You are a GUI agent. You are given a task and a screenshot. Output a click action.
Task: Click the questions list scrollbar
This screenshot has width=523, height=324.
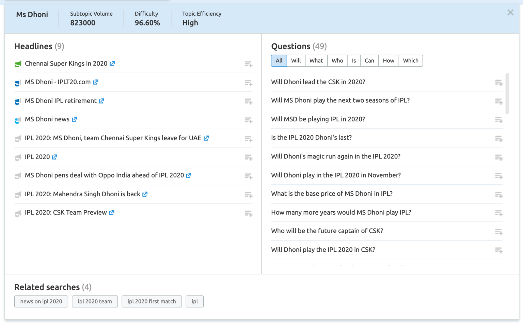coord(507,93)
